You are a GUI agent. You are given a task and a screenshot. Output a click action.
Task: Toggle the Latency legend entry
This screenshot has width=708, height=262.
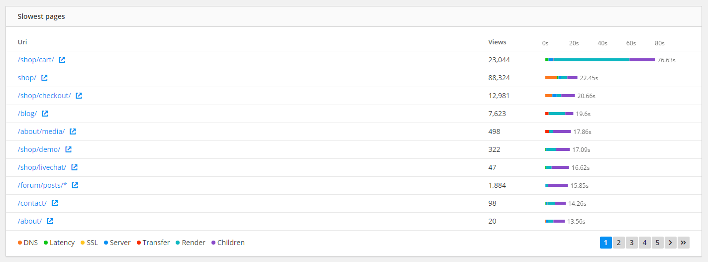click(x=59, y=243)
